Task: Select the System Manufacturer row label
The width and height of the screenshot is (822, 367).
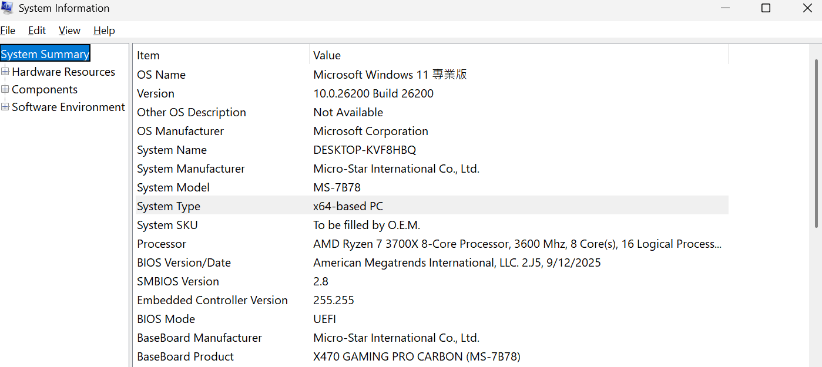Action: pos(191,169)
